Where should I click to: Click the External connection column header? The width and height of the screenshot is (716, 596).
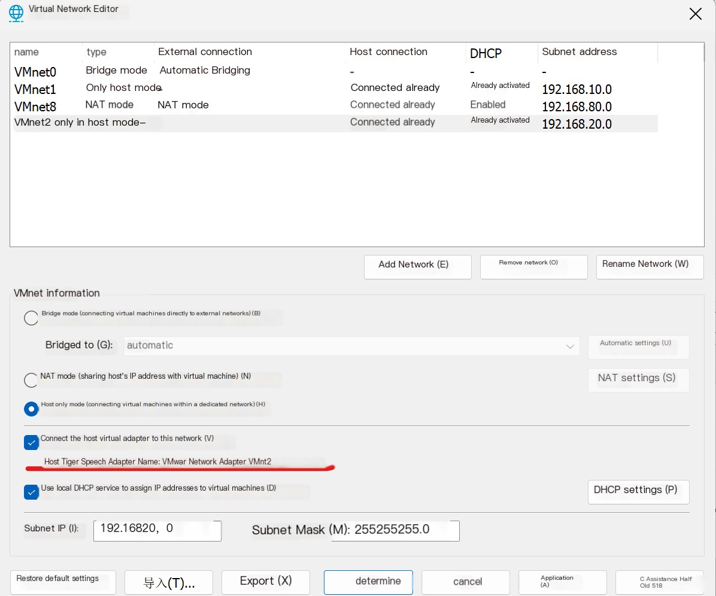click(x=250, y=52)
